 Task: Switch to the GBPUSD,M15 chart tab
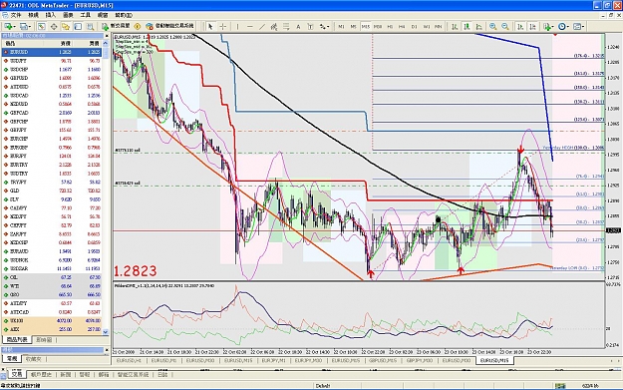[x=383, y=361]
